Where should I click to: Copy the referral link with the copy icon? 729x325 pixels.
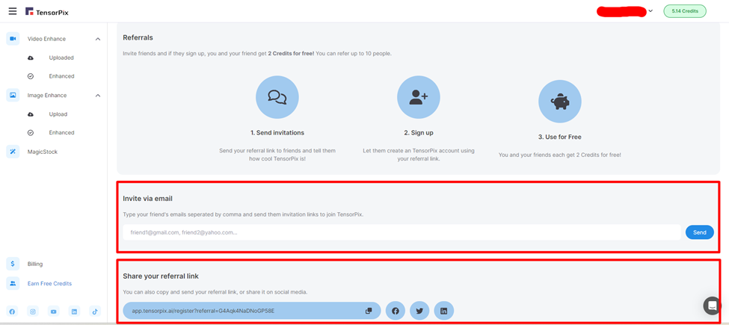point(369,311)
